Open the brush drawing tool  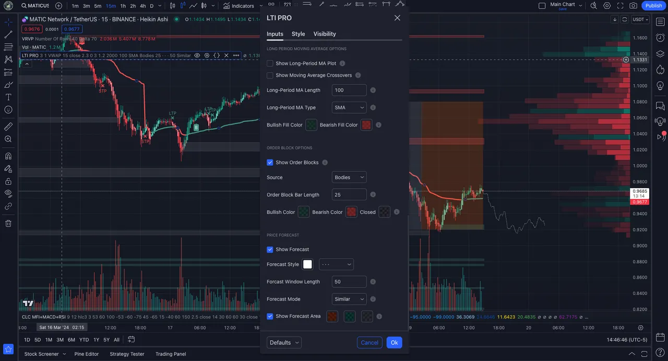pyautogui.click(x=8, y=85)
